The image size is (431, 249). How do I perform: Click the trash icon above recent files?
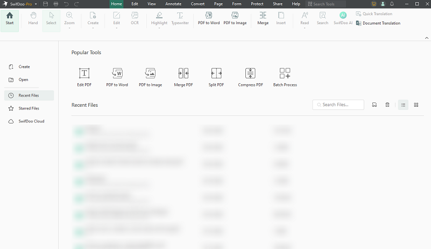coord(387,105)
